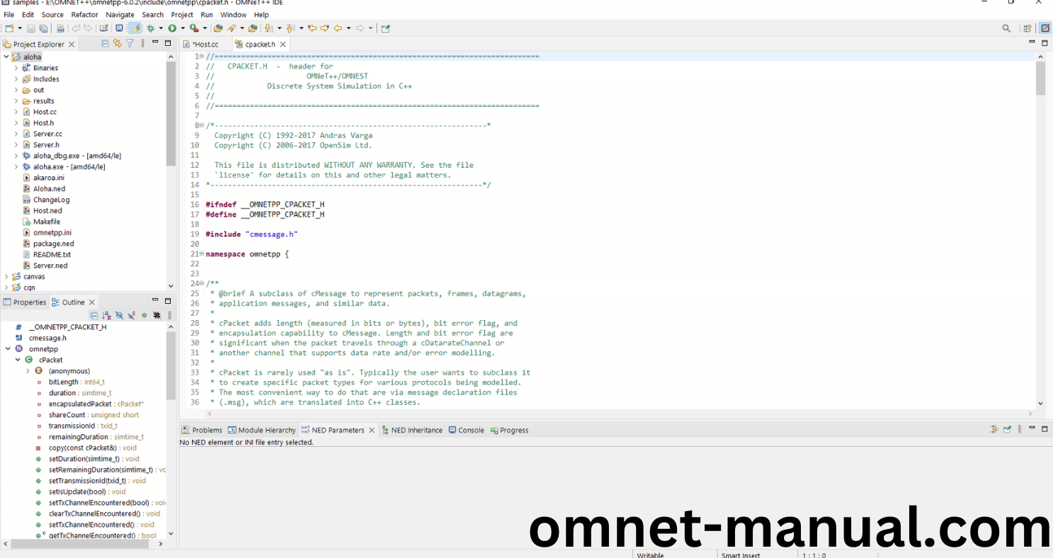The image size is (1053, 558).
Task: Open the Run button dropdown arrow
Action: (182, 28)
